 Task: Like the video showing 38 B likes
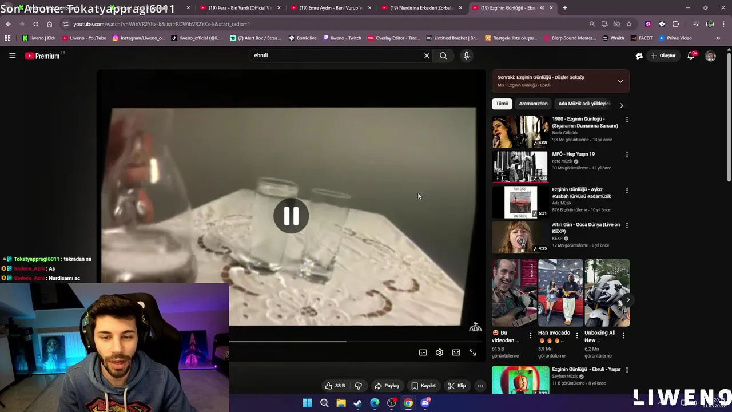(335, 386)
